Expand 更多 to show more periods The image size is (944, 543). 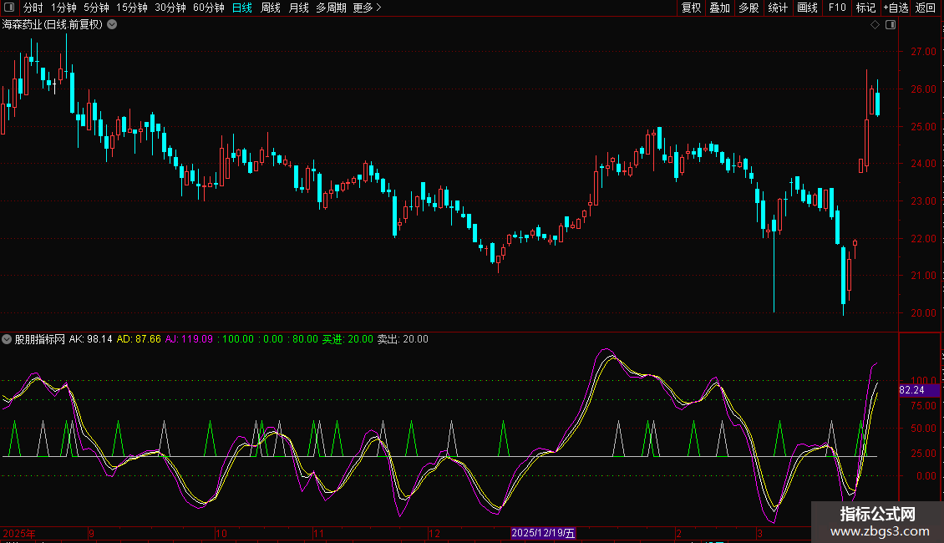coord(367,8)
